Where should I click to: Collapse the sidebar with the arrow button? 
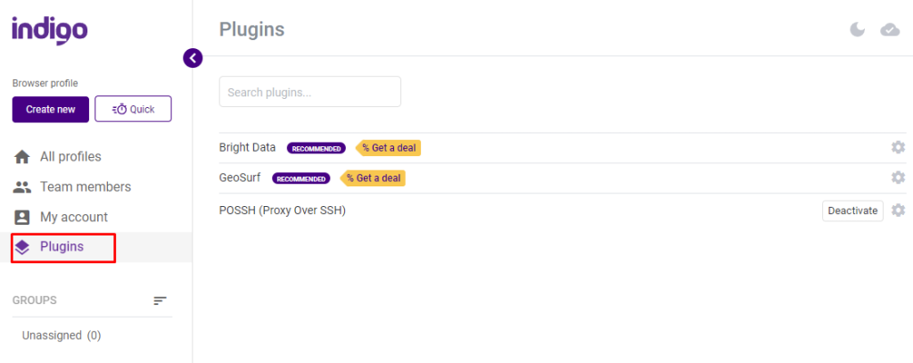(193, 58)
